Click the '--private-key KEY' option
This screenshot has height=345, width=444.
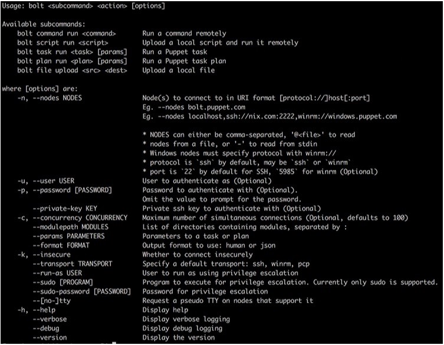pos(65,208)
